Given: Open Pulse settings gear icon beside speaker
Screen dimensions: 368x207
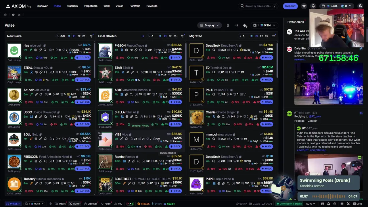Looking at the screenshot, I should coord(245,25).
